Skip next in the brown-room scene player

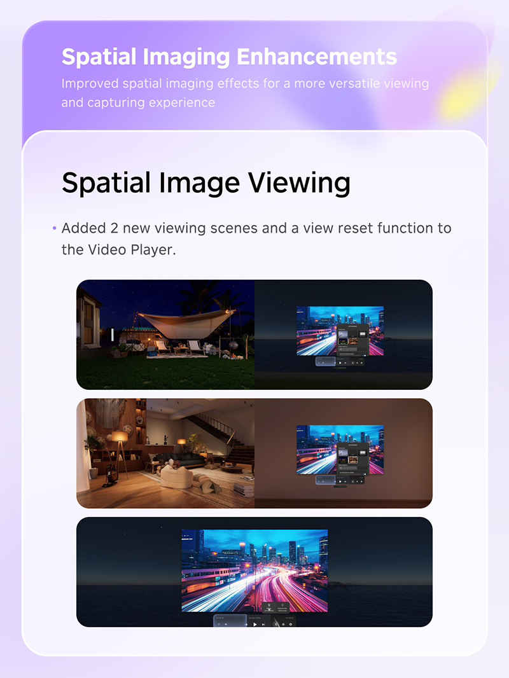[345, 481]
